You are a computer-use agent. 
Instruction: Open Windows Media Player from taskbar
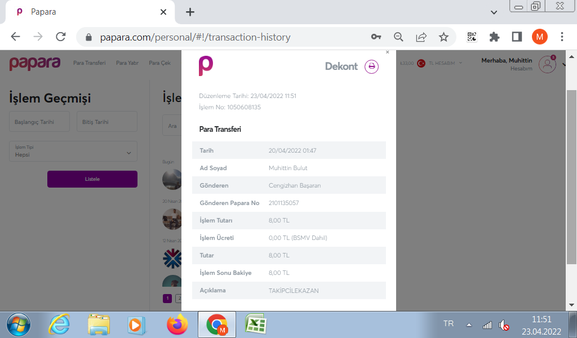click(136, 325)
